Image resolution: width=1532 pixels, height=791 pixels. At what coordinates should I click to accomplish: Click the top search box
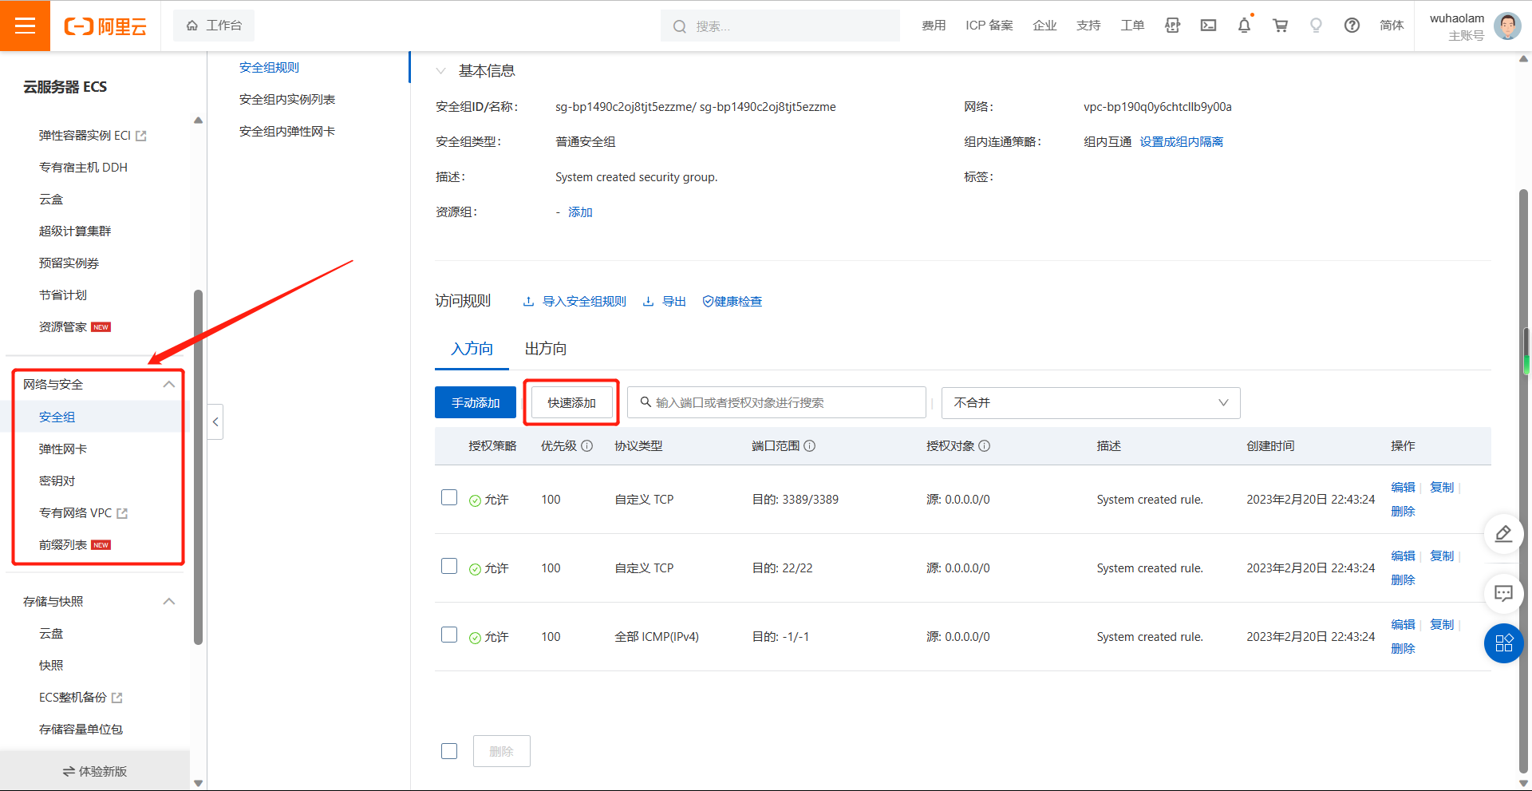click(x=780, y=26)
